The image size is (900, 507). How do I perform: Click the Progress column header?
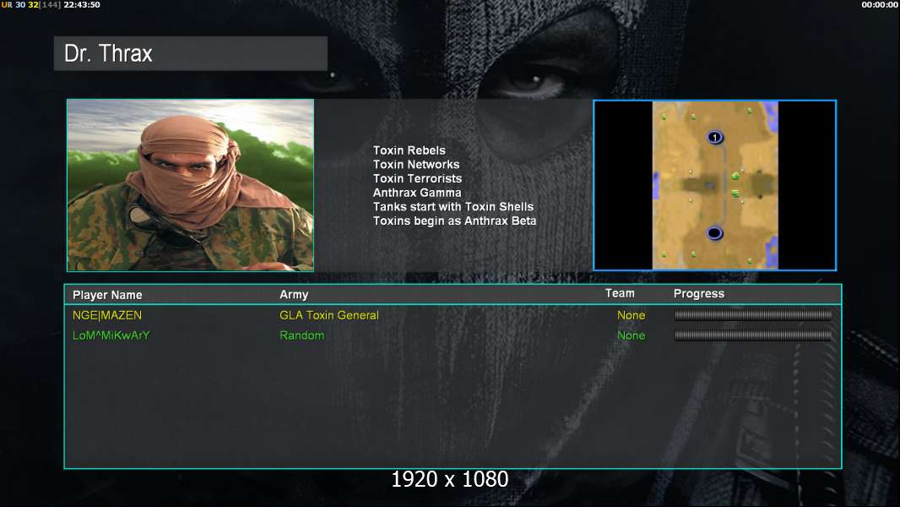pos(698,293)
